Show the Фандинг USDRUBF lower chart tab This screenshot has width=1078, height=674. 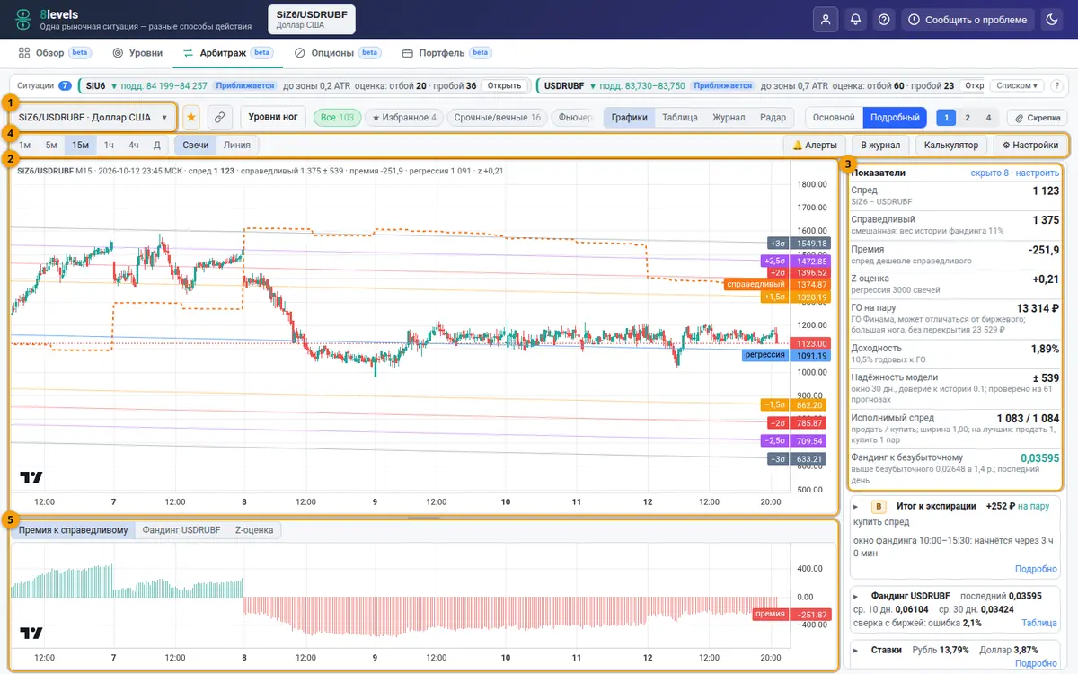[x=181, y=530]
